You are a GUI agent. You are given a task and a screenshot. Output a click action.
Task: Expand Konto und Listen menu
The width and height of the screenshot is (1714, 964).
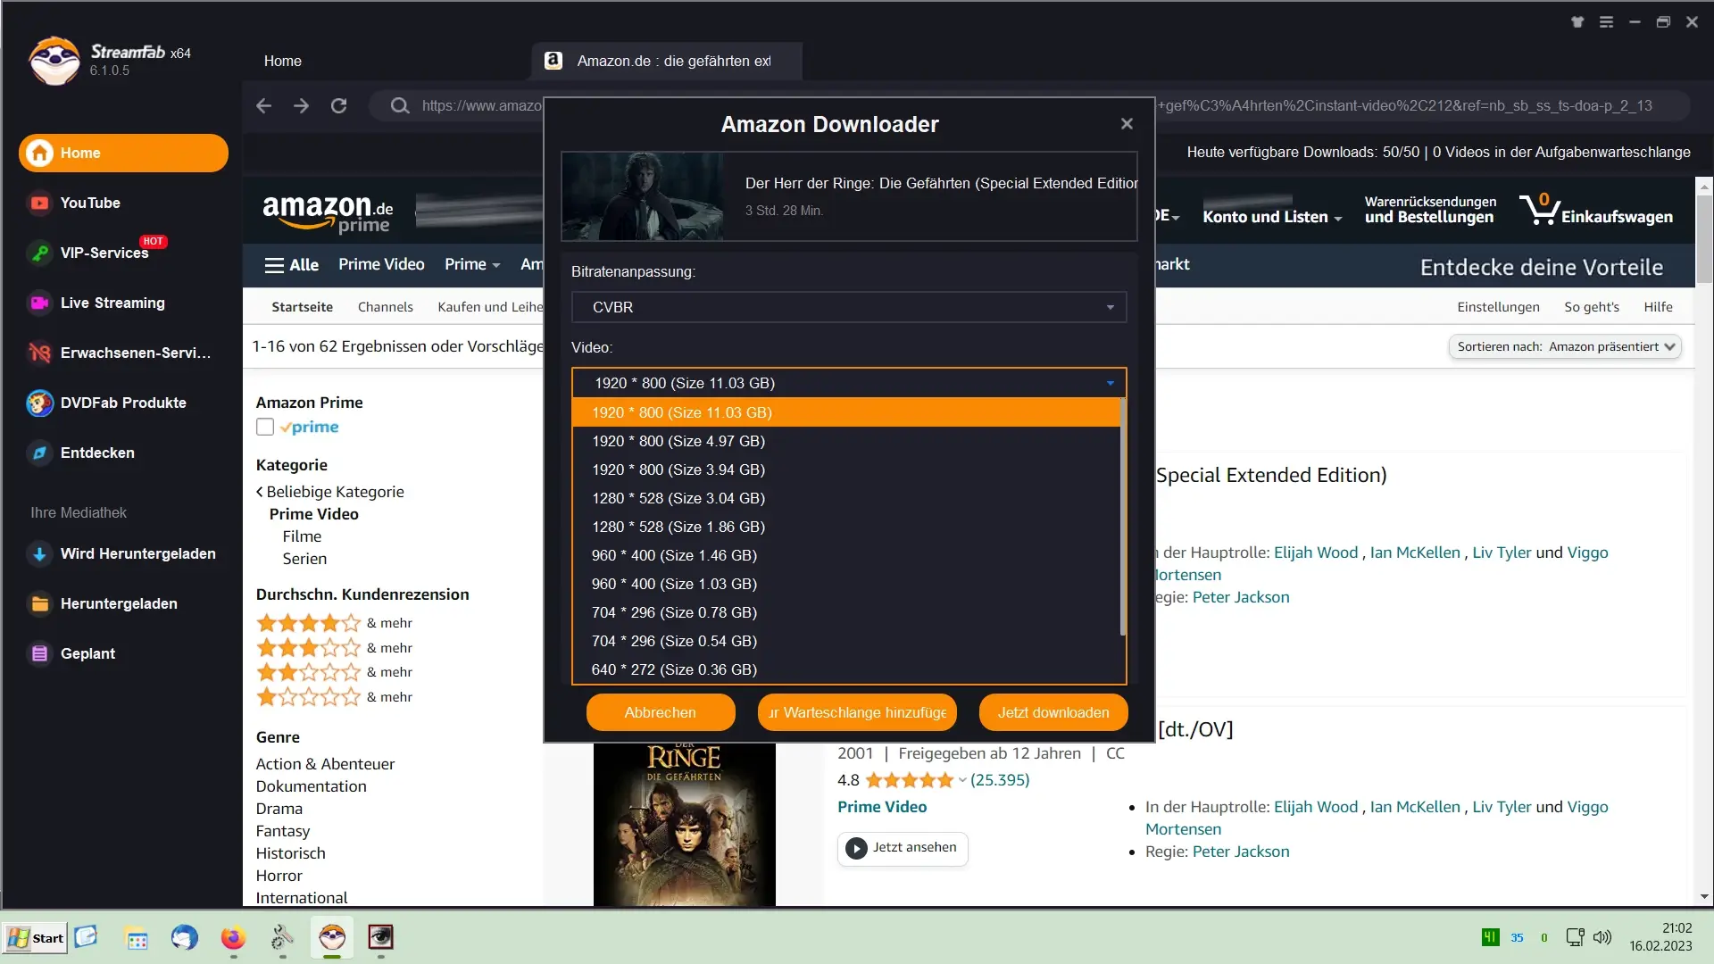click(1271, 216)
